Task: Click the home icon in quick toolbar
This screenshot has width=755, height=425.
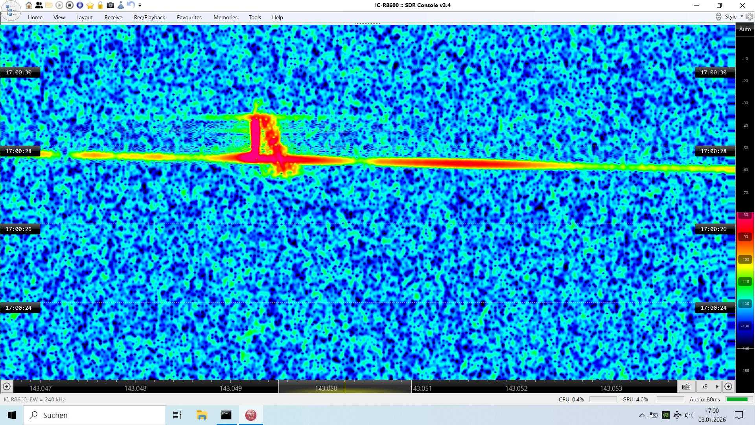Action: tap(29, 5)
